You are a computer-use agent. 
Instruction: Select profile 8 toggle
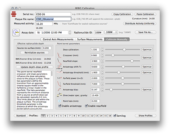point(74,116)
